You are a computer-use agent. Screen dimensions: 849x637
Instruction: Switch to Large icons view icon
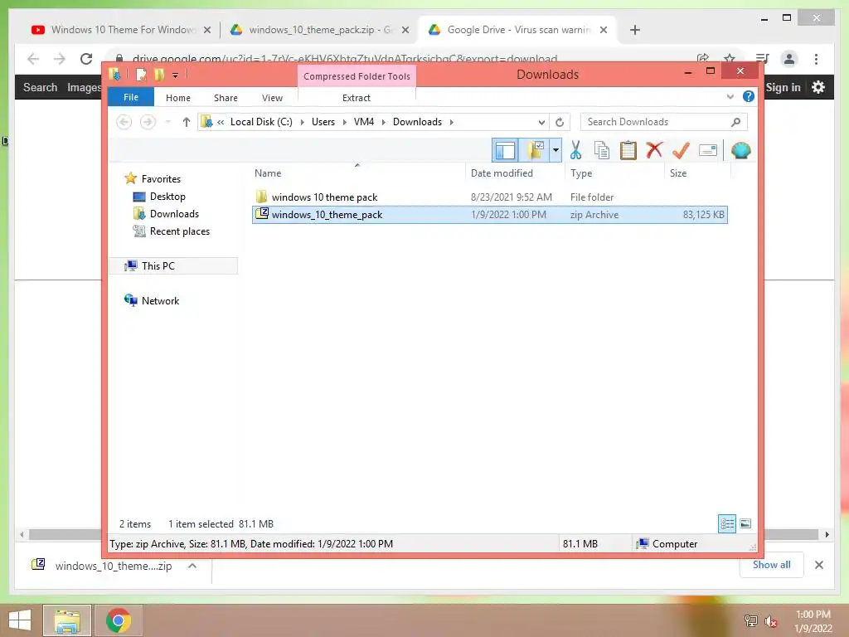point(745,523)
